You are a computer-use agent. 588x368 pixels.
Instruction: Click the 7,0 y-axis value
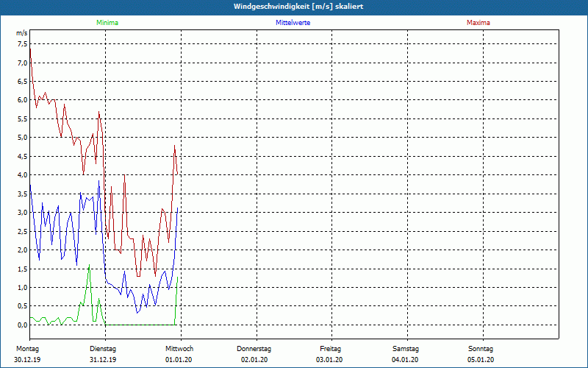click(x=23, y=63)
